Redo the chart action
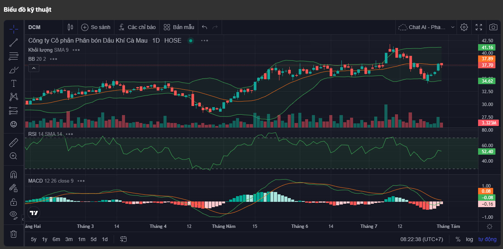The image size is (503, 249). tap(215, 27)
